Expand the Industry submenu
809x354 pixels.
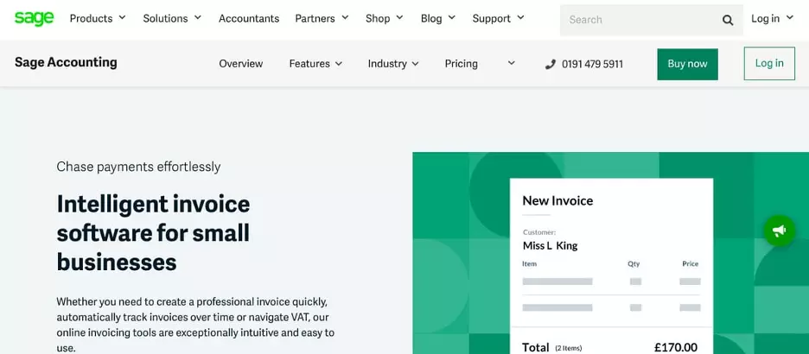tap(393, 64)
